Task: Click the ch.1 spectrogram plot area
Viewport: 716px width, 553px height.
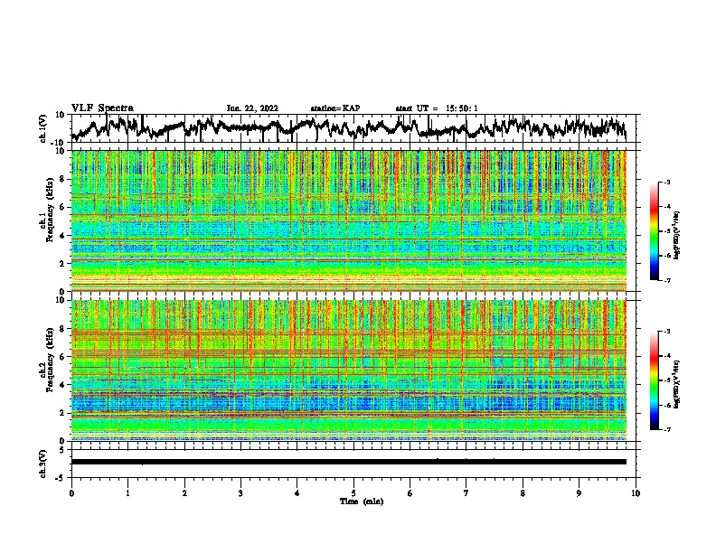Action: point(349,220)
